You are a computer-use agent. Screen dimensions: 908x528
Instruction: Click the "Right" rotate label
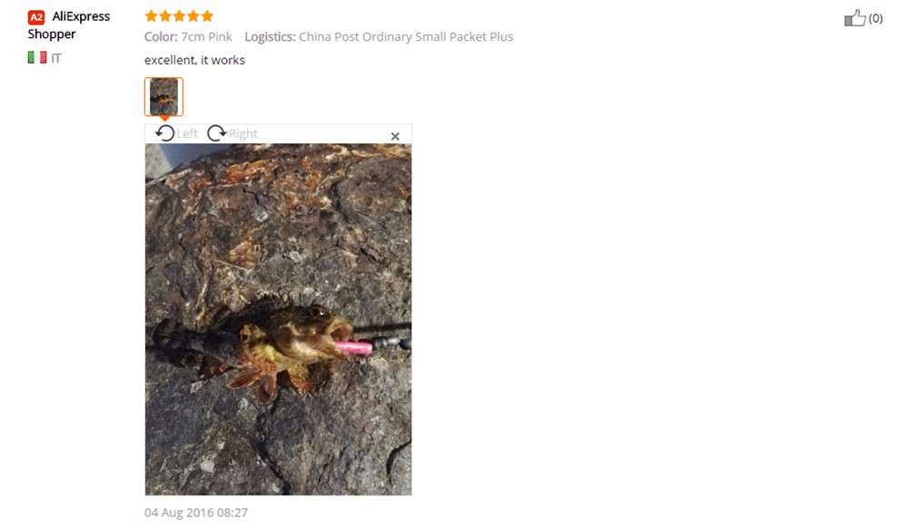click(x=242, y=134)
